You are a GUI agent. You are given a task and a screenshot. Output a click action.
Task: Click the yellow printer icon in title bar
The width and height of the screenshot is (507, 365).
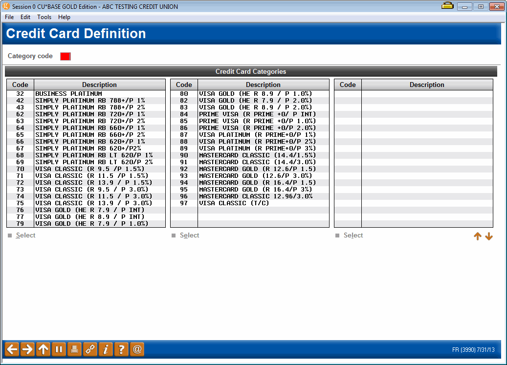pyautogui.click(x=447, y=6)
